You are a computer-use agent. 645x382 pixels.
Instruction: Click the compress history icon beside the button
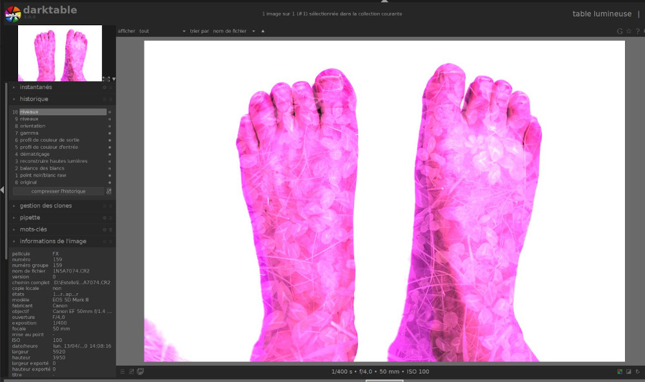pyautogui.click(x=109, y=191)
